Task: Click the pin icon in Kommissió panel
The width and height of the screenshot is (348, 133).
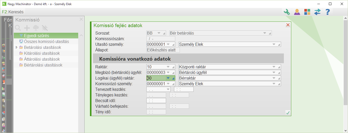Action: coord(45,28)
